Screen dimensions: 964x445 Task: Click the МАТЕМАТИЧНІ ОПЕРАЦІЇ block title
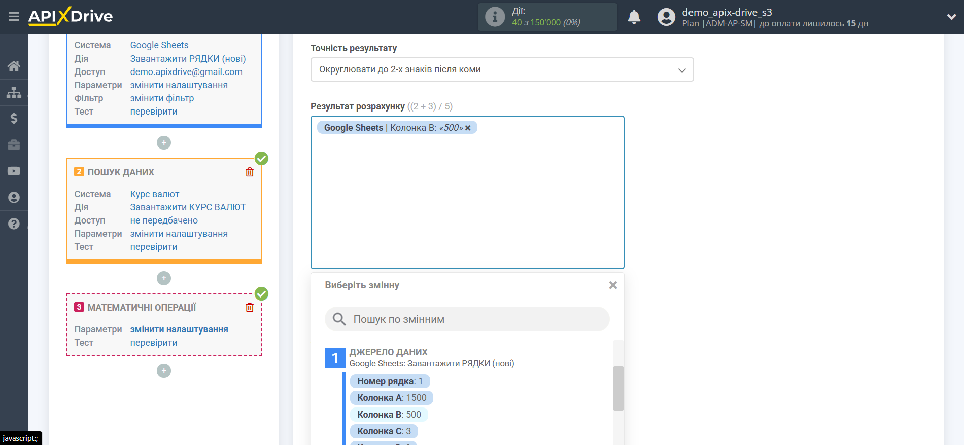(x=142, y=308)
